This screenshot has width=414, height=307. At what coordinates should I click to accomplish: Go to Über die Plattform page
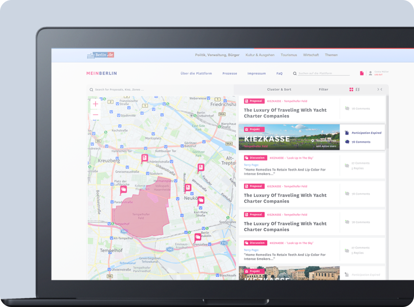196,73
